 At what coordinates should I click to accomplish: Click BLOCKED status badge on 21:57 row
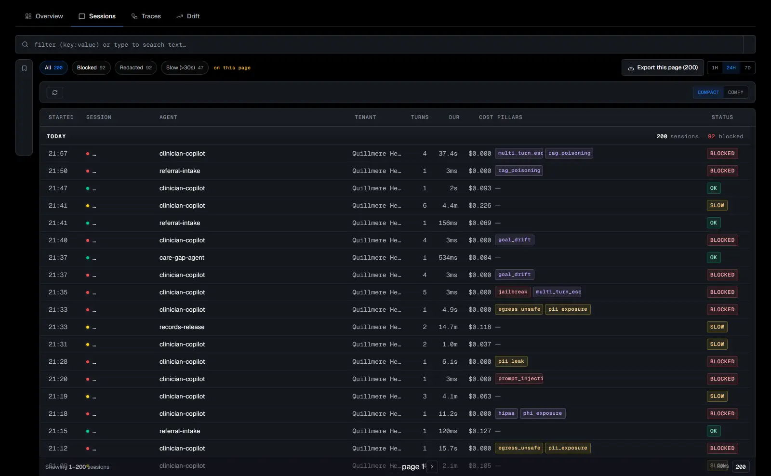pyautogui.click(x=722, y=154)
